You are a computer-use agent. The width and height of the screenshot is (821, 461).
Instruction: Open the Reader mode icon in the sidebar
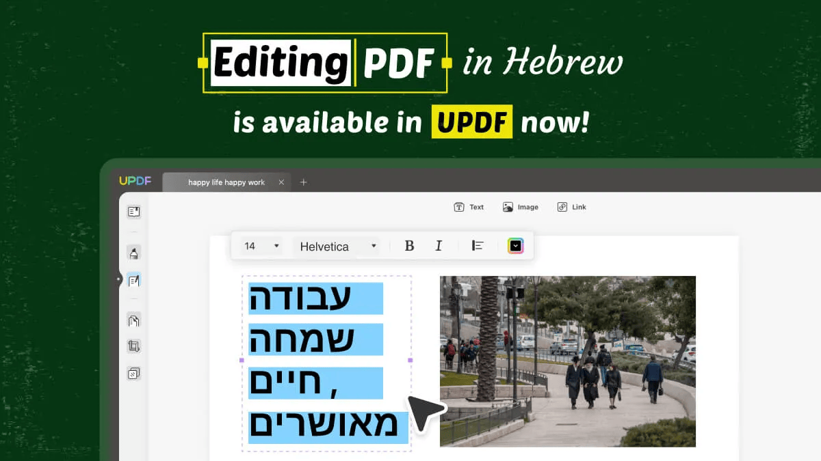(133, 212)
